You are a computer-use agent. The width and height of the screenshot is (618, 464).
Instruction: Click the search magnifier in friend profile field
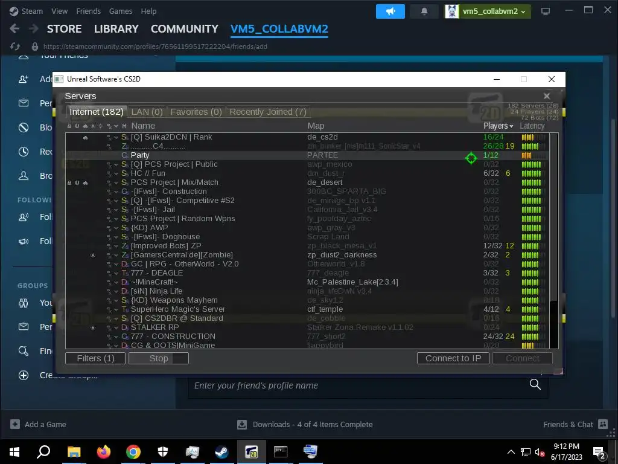pos(535,384)
